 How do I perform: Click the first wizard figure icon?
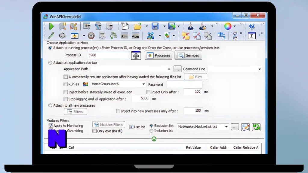click(x=190, y=26)
